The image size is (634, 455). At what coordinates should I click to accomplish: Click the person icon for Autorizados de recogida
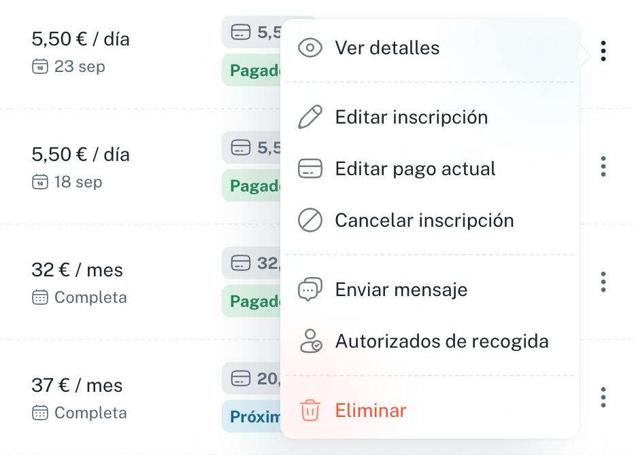pyautogui.click(x=311, y=341)
